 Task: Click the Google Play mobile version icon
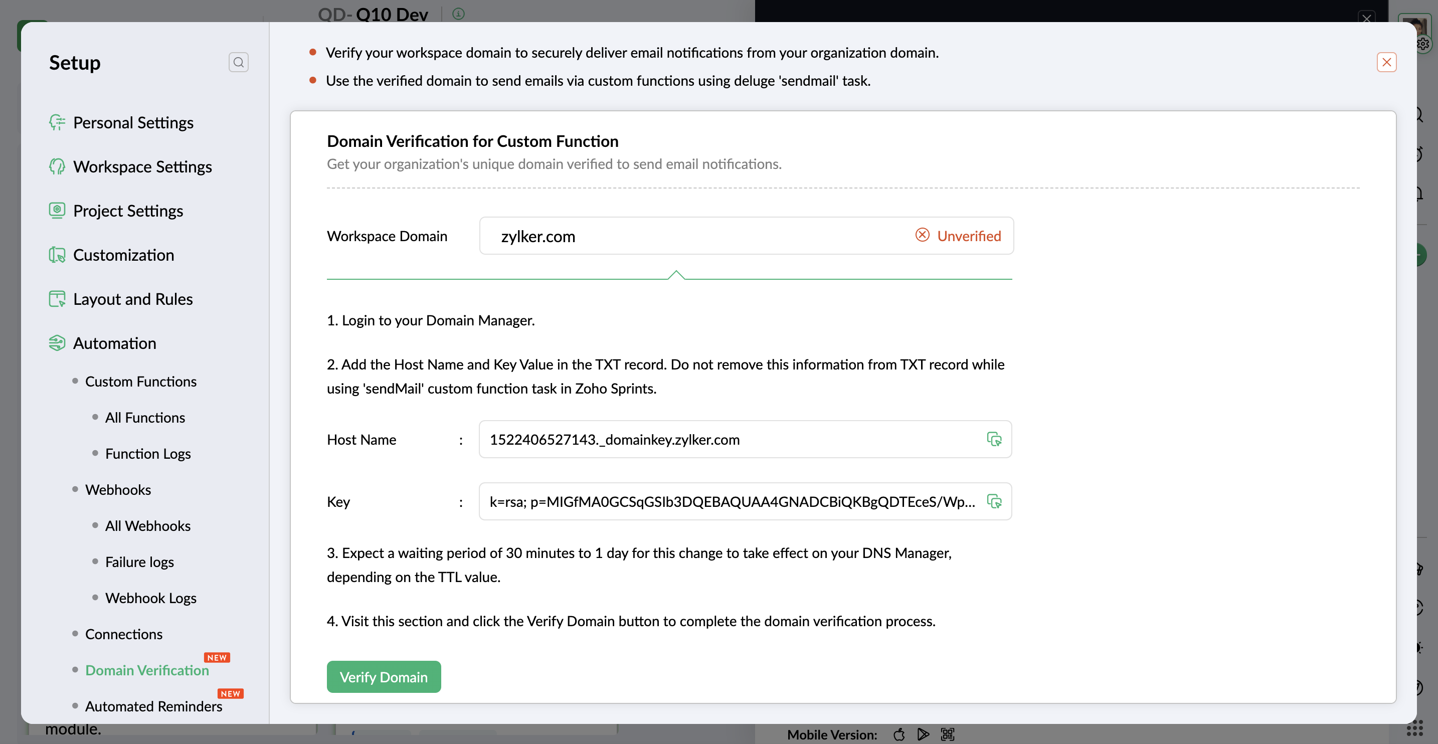point(923,734)
